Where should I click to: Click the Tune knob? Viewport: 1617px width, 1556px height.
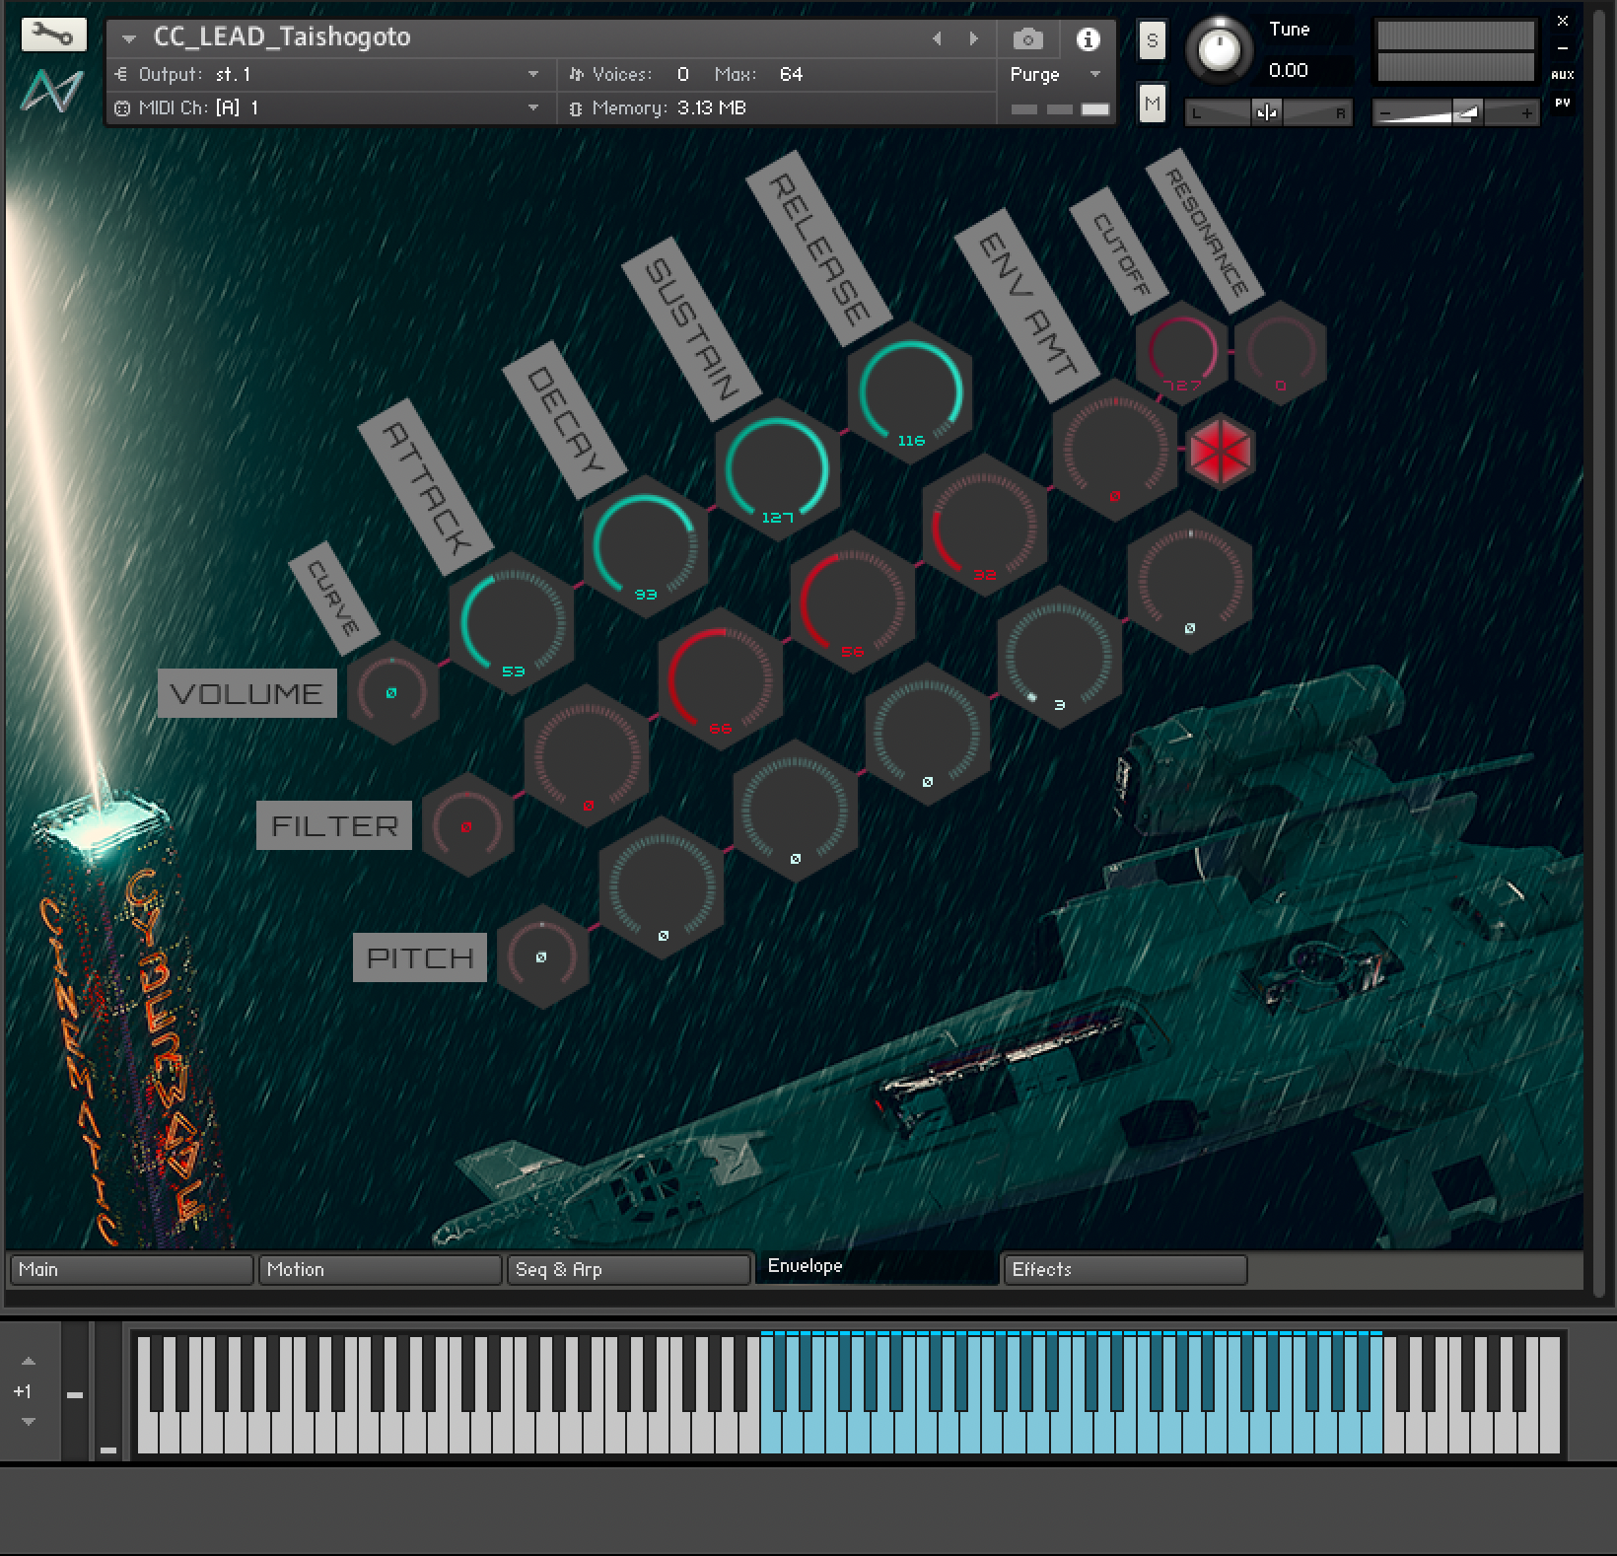click(x=1220, y=48)
